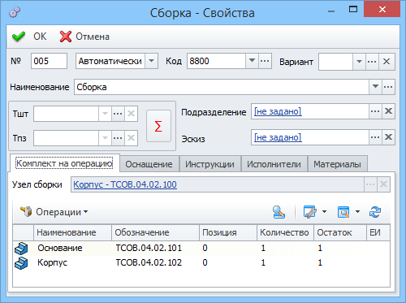The height and width of the screenshot is (303, 406).
Task: Sort by Остаток column header
Action: [x=340, y=232]
